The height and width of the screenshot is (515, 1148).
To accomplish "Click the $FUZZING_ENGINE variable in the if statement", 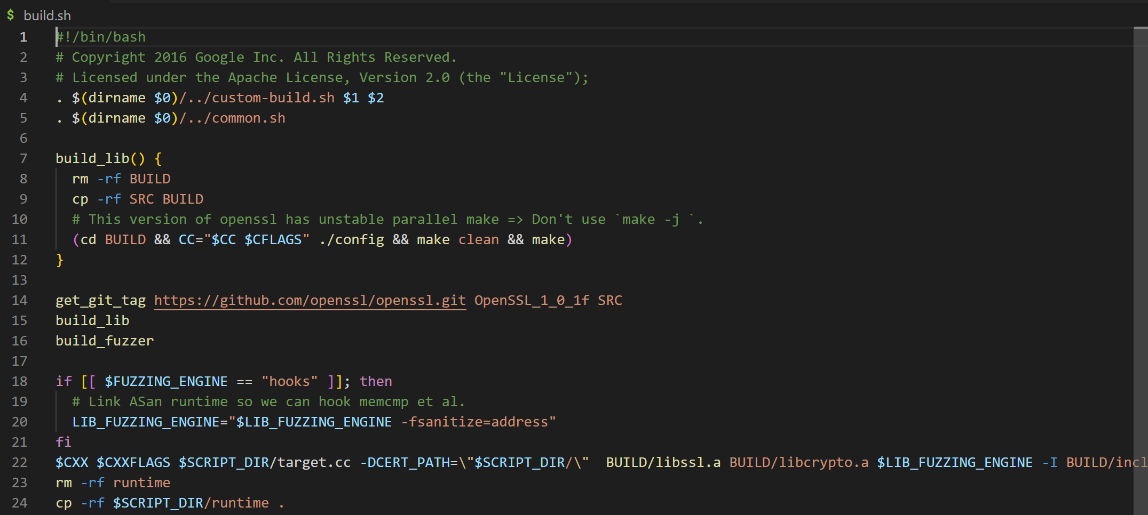I will (166, 382).
